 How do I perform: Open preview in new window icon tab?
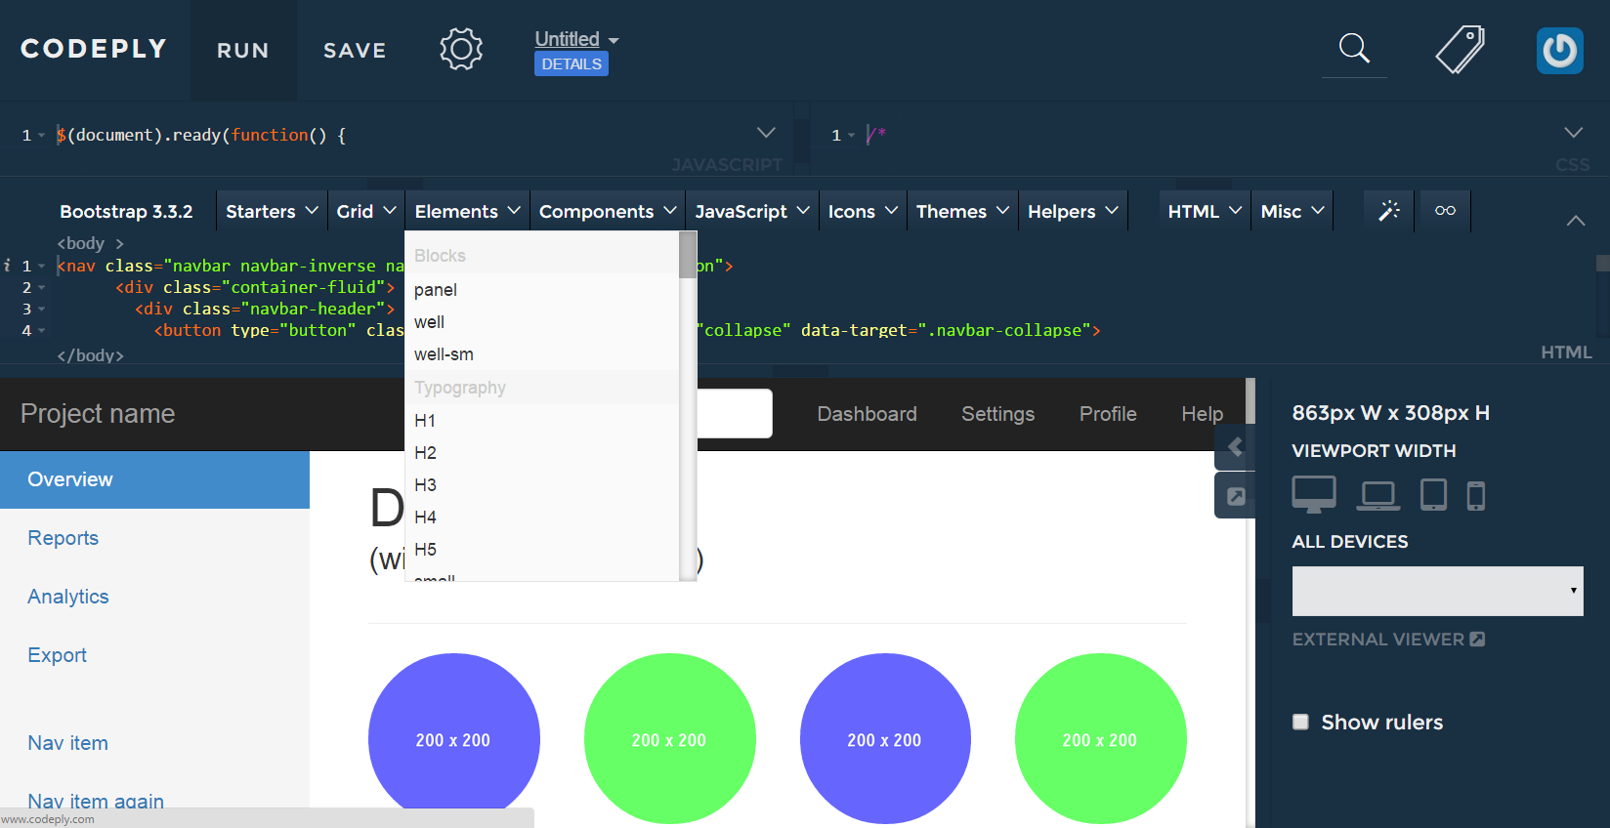click(1235, 496)
